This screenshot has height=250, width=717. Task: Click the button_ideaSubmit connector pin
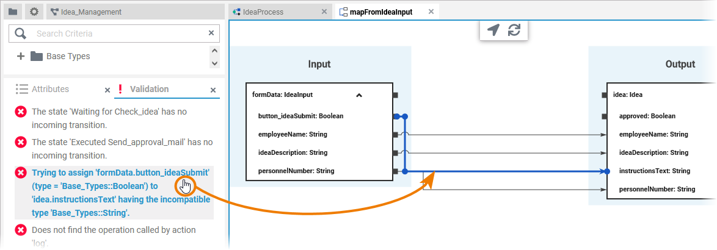(x=396, y=116)
